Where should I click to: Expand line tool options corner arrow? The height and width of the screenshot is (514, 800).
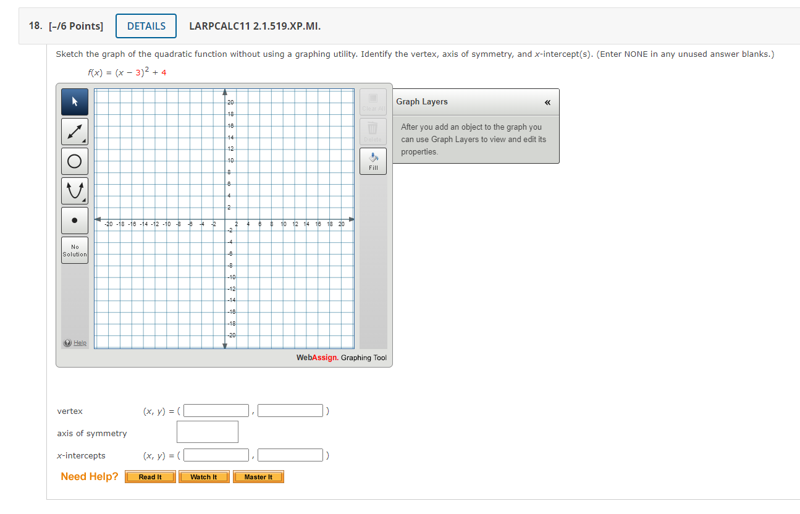[85, 141]
